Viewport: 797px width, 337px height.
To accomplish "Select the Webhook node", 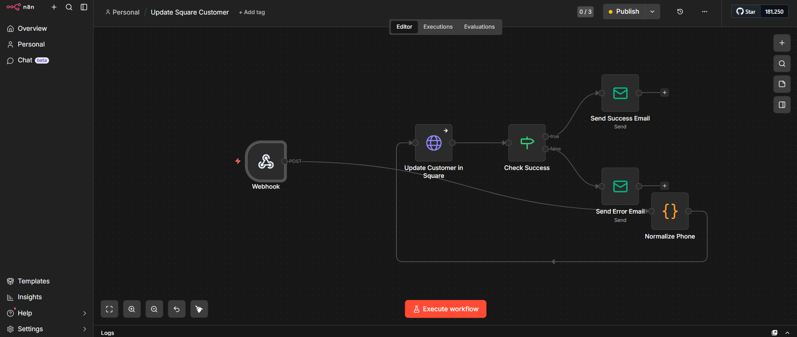I will click(x=266, y=161).
